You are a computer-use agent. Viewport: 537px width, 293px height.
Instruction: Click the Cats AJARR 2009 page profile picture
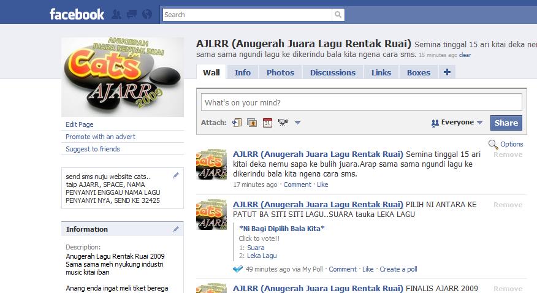point(123,77)
